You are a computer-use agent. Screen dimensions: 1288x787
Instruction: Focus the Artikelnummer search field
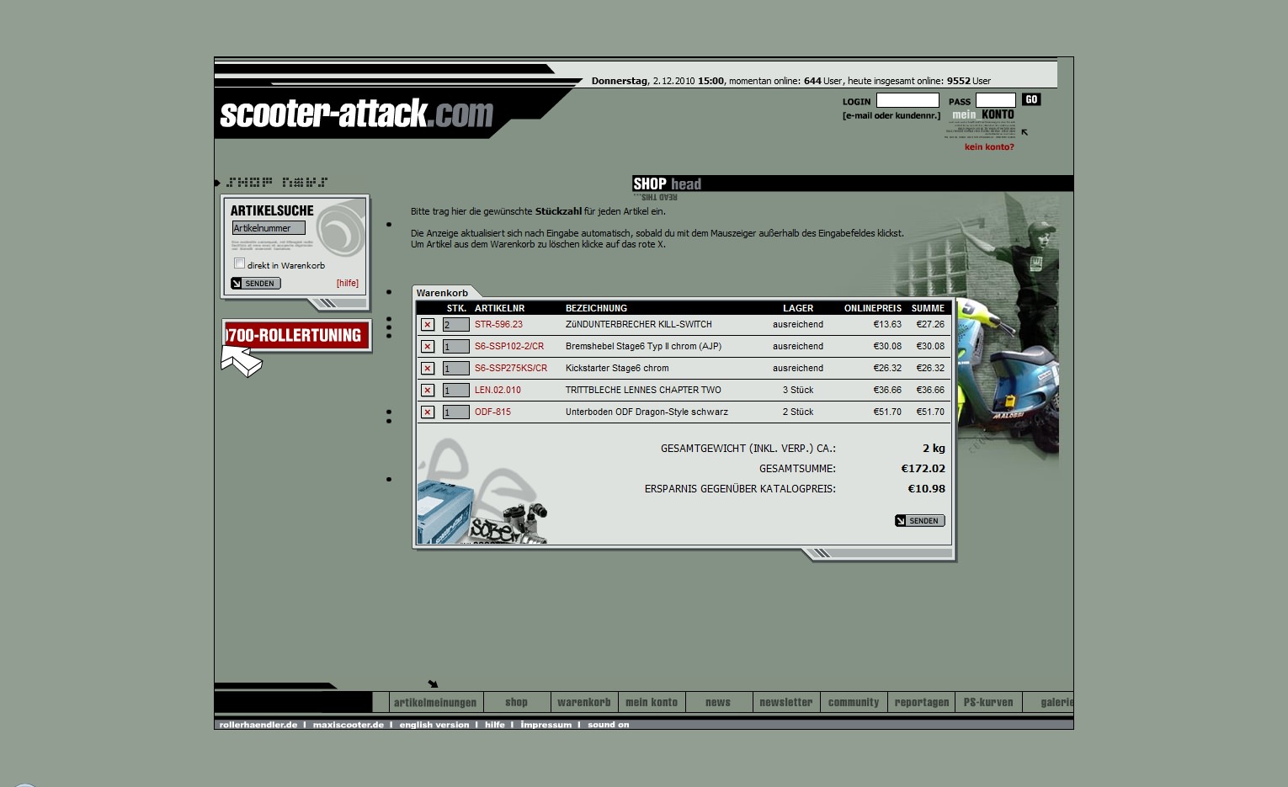[x=269, y=228]
